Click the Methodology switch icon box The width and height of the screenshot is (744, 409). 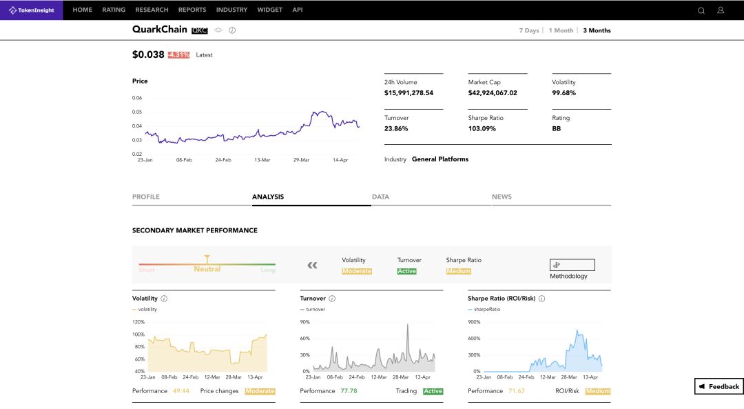click(572, 265)
